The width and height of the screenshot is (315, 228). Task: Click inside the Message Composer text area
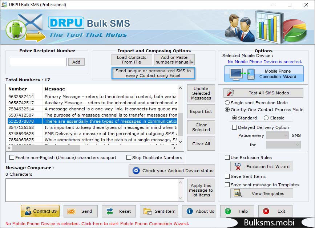tap(92, 190)
